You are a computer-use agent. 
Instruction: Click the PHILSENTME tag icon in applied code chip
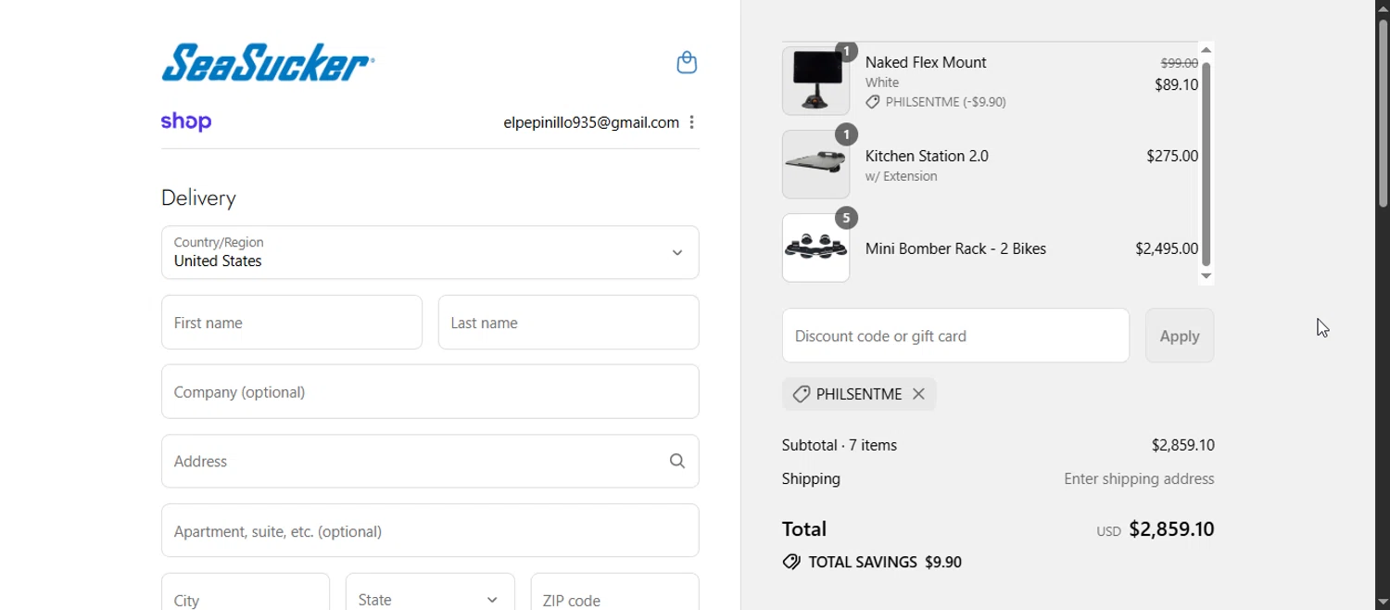[802, 394]
